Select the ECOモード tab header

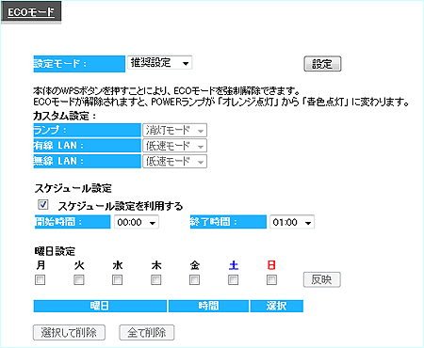click(31, 12)
